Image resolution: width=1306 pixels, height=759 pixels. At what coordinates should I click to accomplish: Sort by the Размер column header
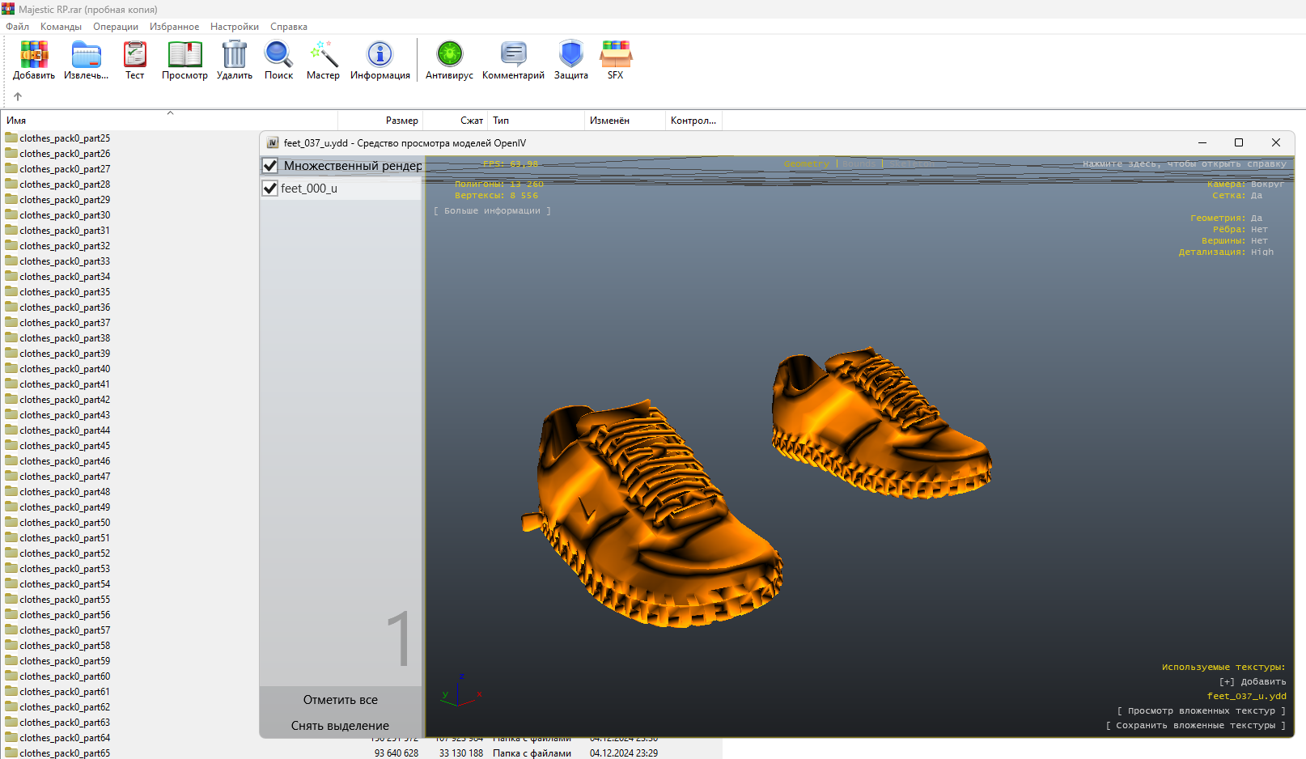381,121
